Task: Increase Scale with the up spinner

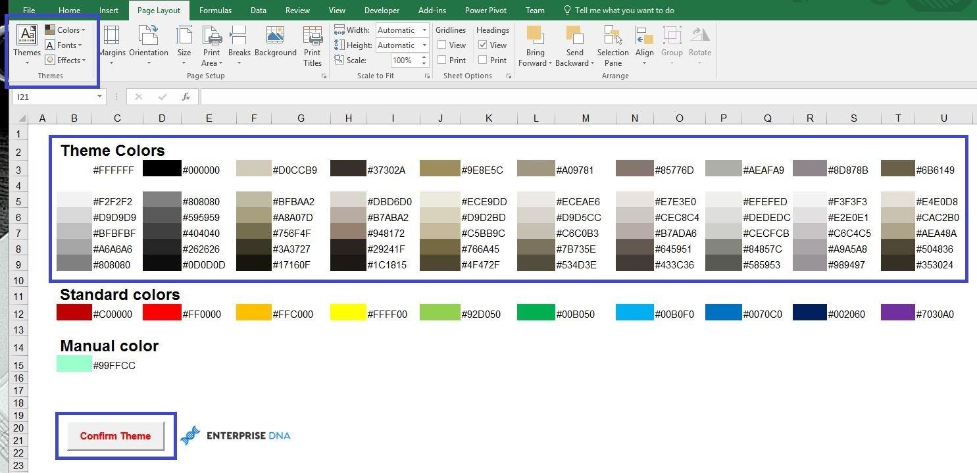Action: (x=424, y=57)
